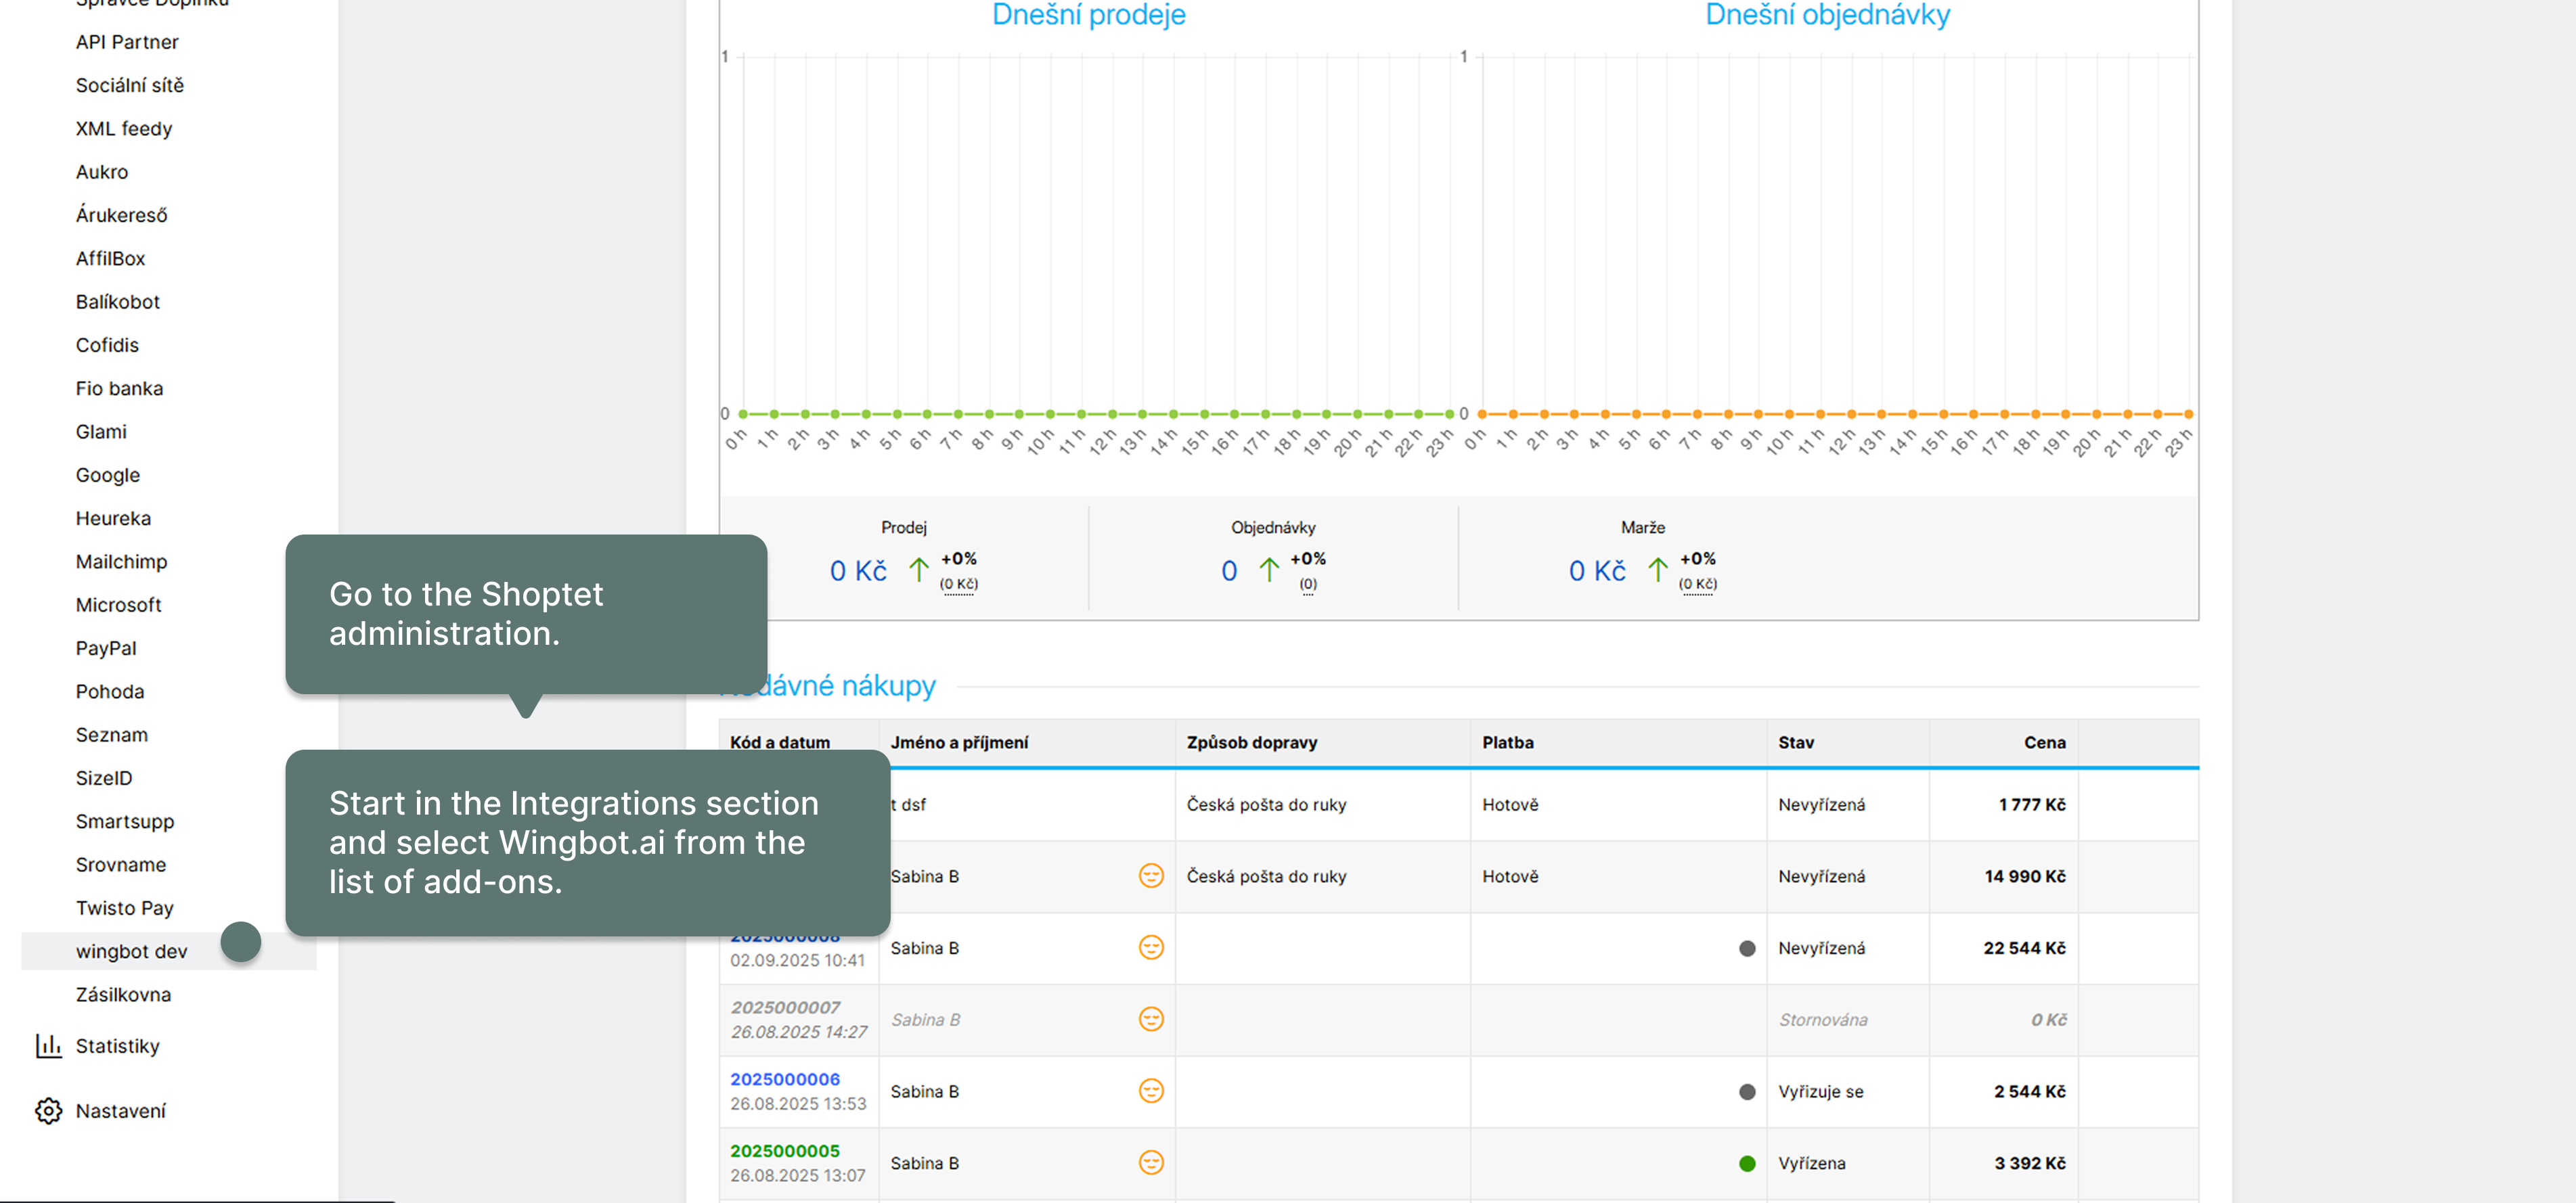Open Fio banka integration
Image resolution: width=2576 pixels, height=1203 pixels.
click(119, 388)
